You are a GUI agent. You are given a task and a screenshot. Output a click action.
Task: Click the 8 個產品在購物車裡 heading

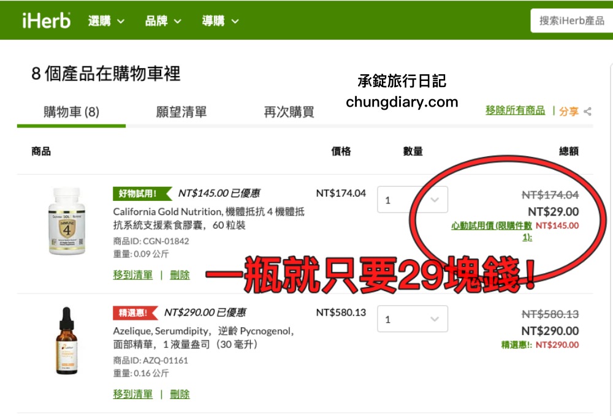point(106,74)
